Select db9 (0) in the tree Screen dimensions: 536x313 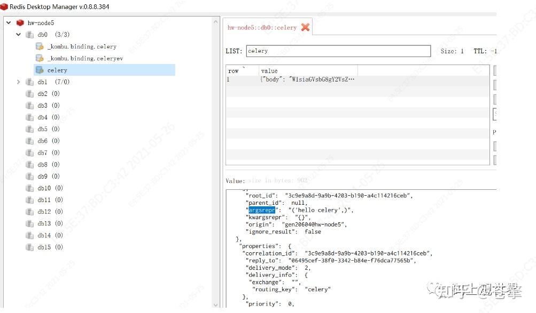(x=49, y=176)
